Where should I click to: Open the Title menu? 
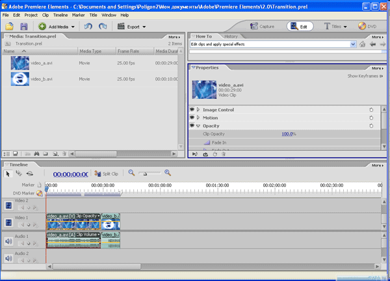[x=93, y=15]
